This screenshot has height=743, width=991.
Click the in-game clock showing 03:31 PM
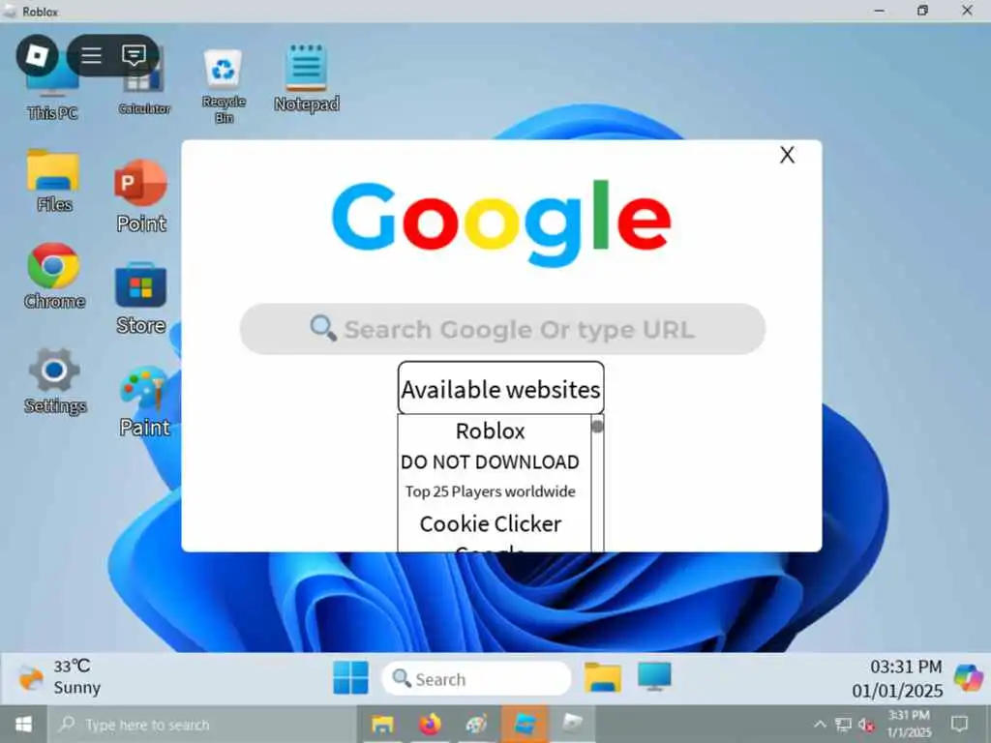coord(906,667)
